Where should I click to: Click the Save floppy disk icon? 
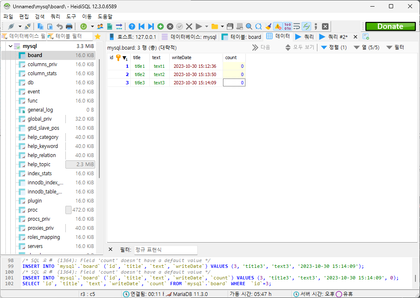[x=230, y=26]
